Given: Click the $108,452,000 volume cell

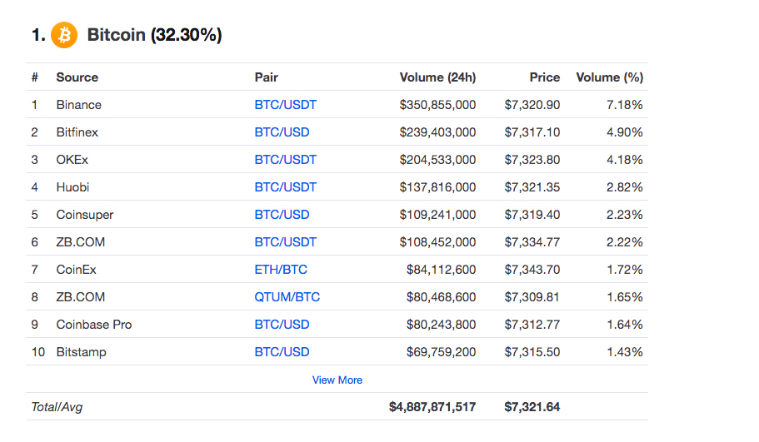Looking at the screenshot, I should 437,242.
